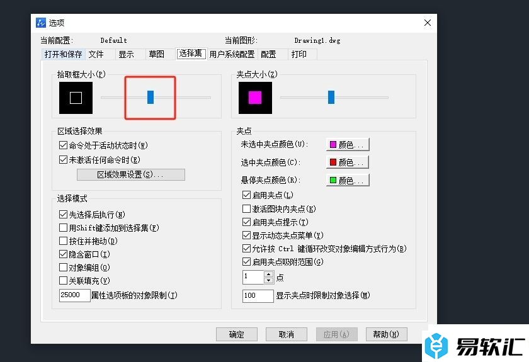Screen dimensions: 529x362
Task: Uncheck 先选择后执行 option
Action: click(63, 215)
